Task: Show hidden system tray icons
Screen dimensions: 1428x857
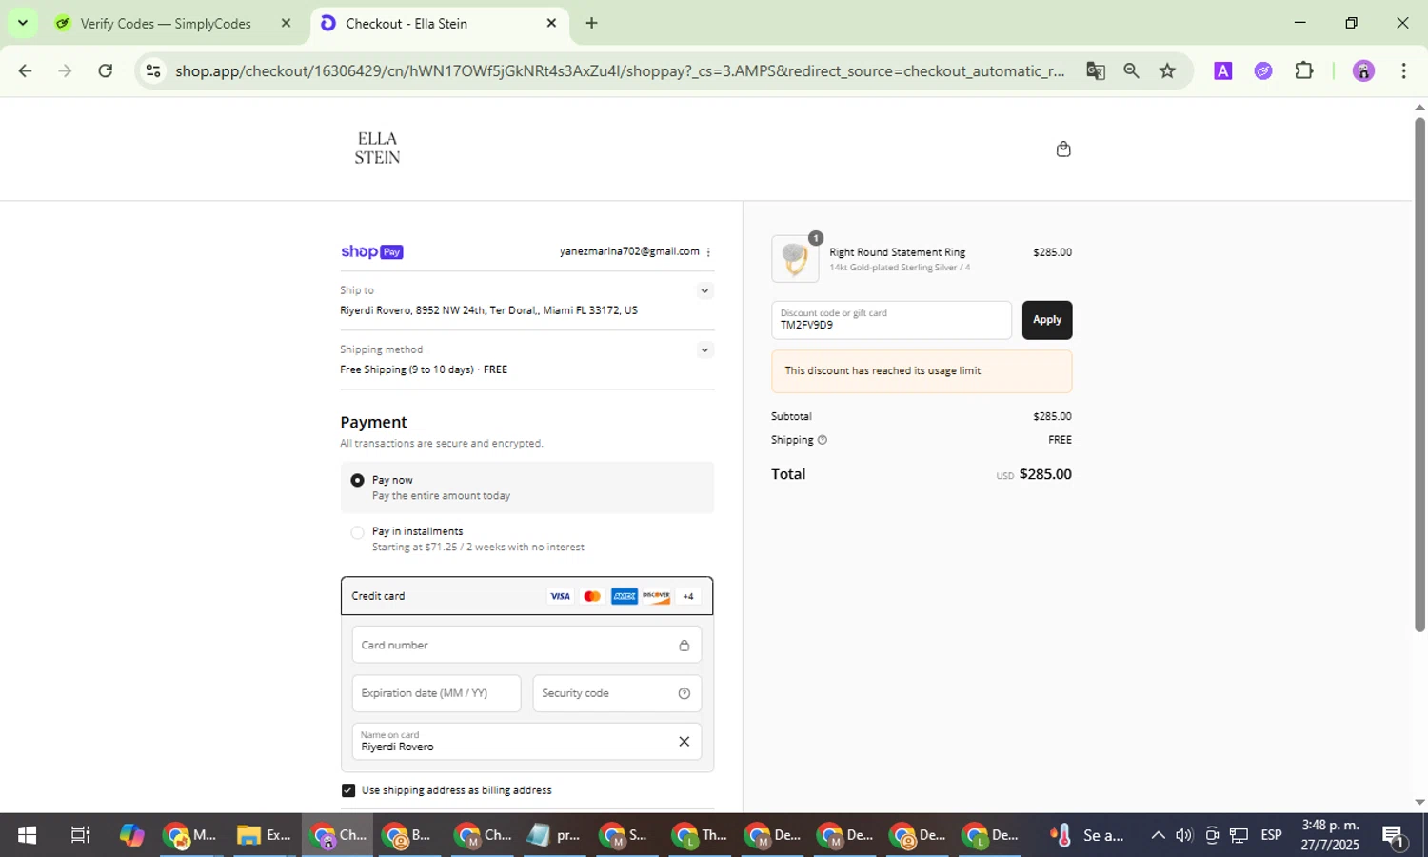Action: (x=1158, y=835)
